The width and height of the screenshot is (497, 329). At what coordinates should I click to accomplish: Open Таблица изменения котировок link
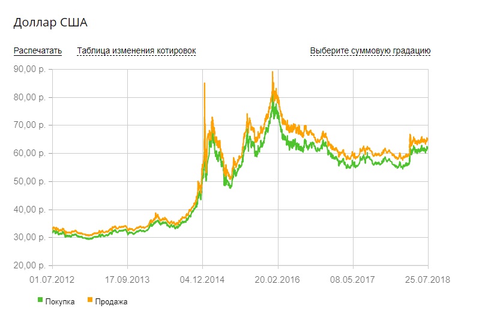136,51
